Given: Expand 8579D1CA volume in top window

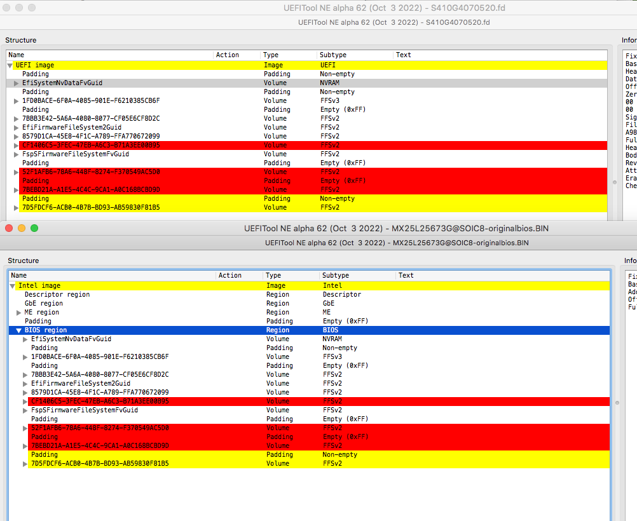Looking at the screenshot, I should (17, 137).
